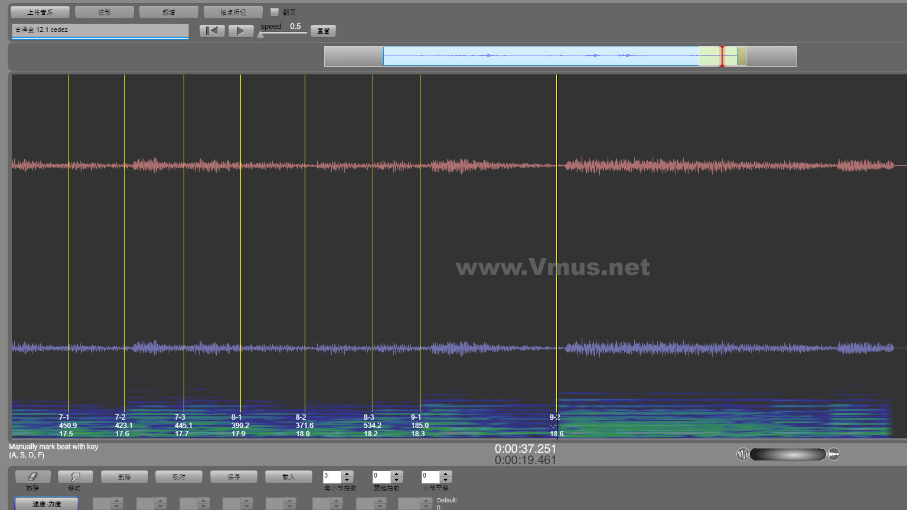This screenshot has height=510, width=907.
Task: Click the yellow beat line labeled 8-2
Action: coord(305,236)
